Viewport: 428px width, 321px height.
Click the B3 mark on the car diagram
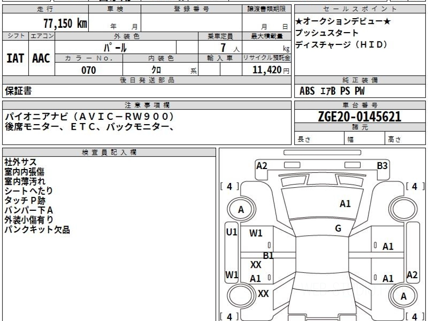tap(382, 166)
